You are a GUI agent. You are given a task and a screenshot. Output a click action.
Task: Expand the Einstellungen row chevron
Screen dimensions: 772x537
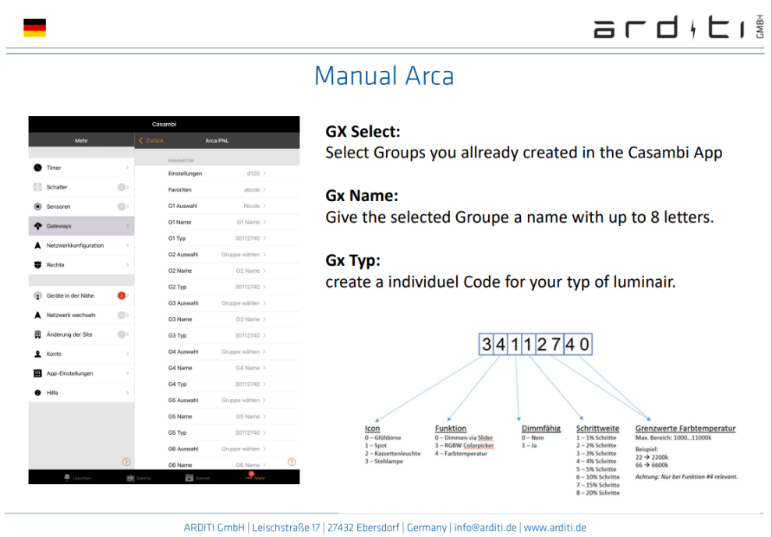pos(264,174)
